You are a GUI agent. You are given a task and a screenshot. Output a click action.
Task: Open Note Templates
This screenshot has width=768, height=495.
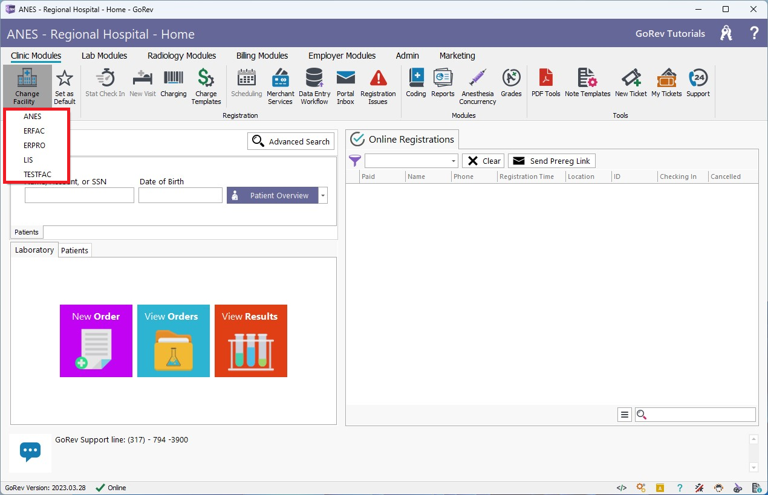click(588, 83)
